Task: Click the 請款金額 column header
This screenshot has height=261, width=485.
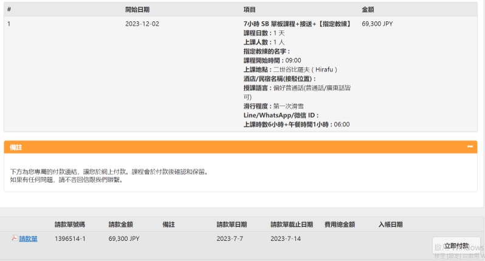Action: point(120,224)
